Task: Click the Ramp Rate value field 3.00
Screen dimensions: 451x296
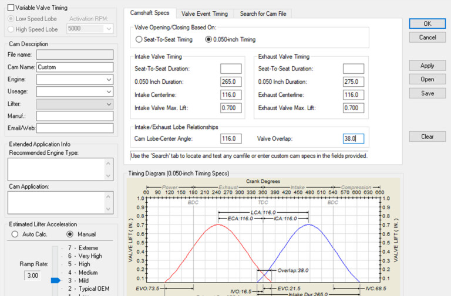Action: 33,275
